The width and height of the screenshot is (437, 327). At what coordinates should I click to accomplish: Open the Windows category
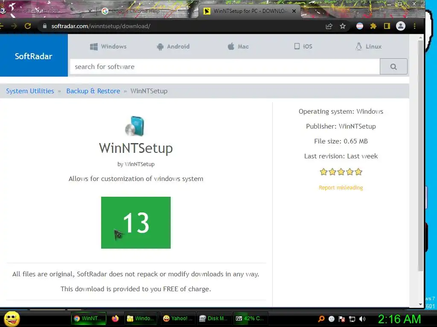[x=108, y=46]
